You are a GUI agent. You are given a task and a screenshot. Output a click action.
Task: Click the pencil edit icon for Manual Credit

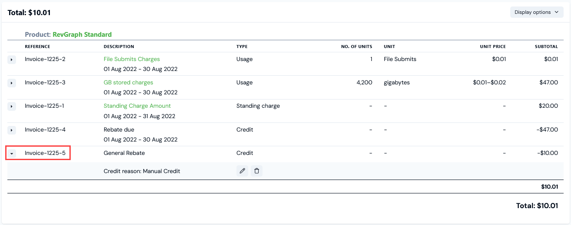[x=243, y=171]
